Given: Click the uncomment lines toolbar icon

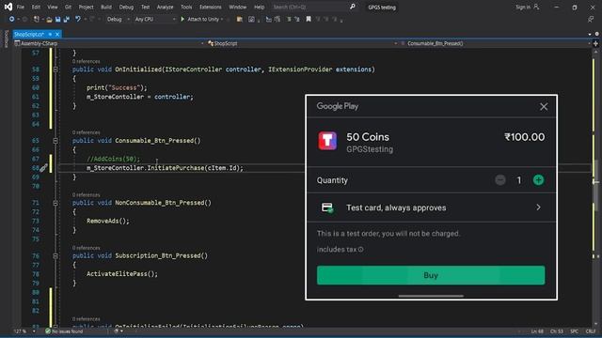Looking at the screenshot, I should pyautogui.click(x=297, y=19).
